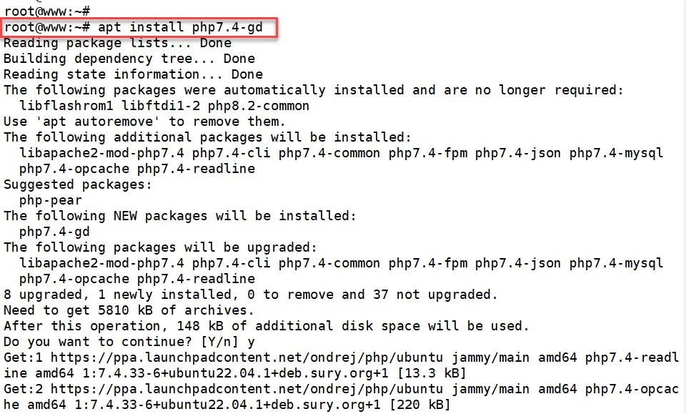
Task: Click the 'Reading state information... Done' line
Action: click(133, 74)
